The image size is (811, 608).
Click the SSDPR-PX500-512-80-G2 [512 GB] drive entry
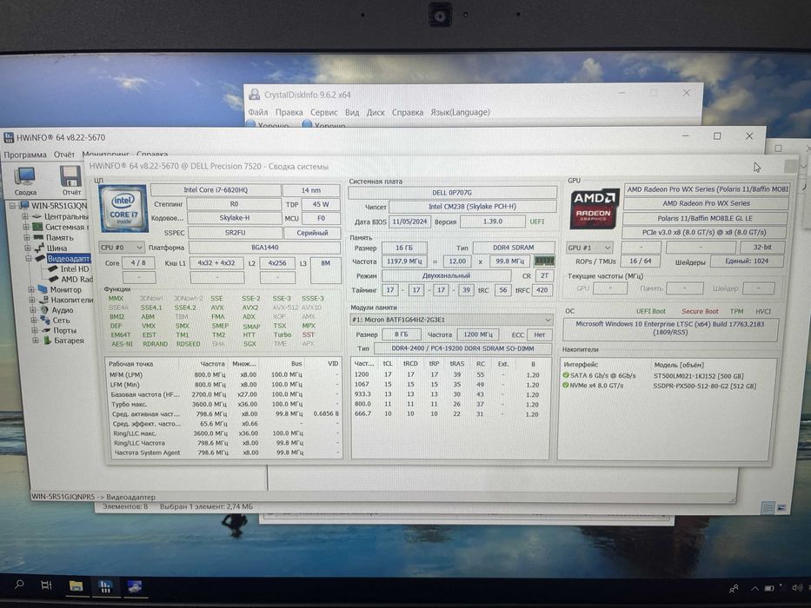tap(704, 386)
